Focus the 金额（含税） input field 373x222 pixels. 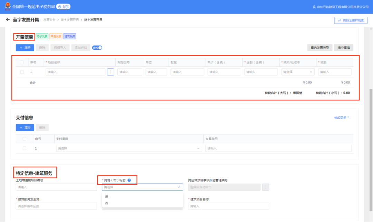(x=261, y=72)
